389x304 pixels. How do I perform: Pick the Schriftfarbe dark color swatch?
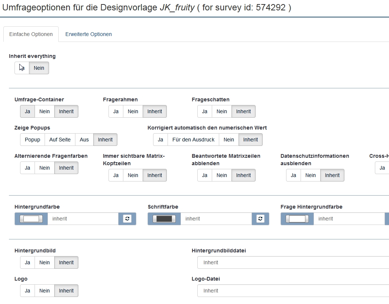(164, 219)
